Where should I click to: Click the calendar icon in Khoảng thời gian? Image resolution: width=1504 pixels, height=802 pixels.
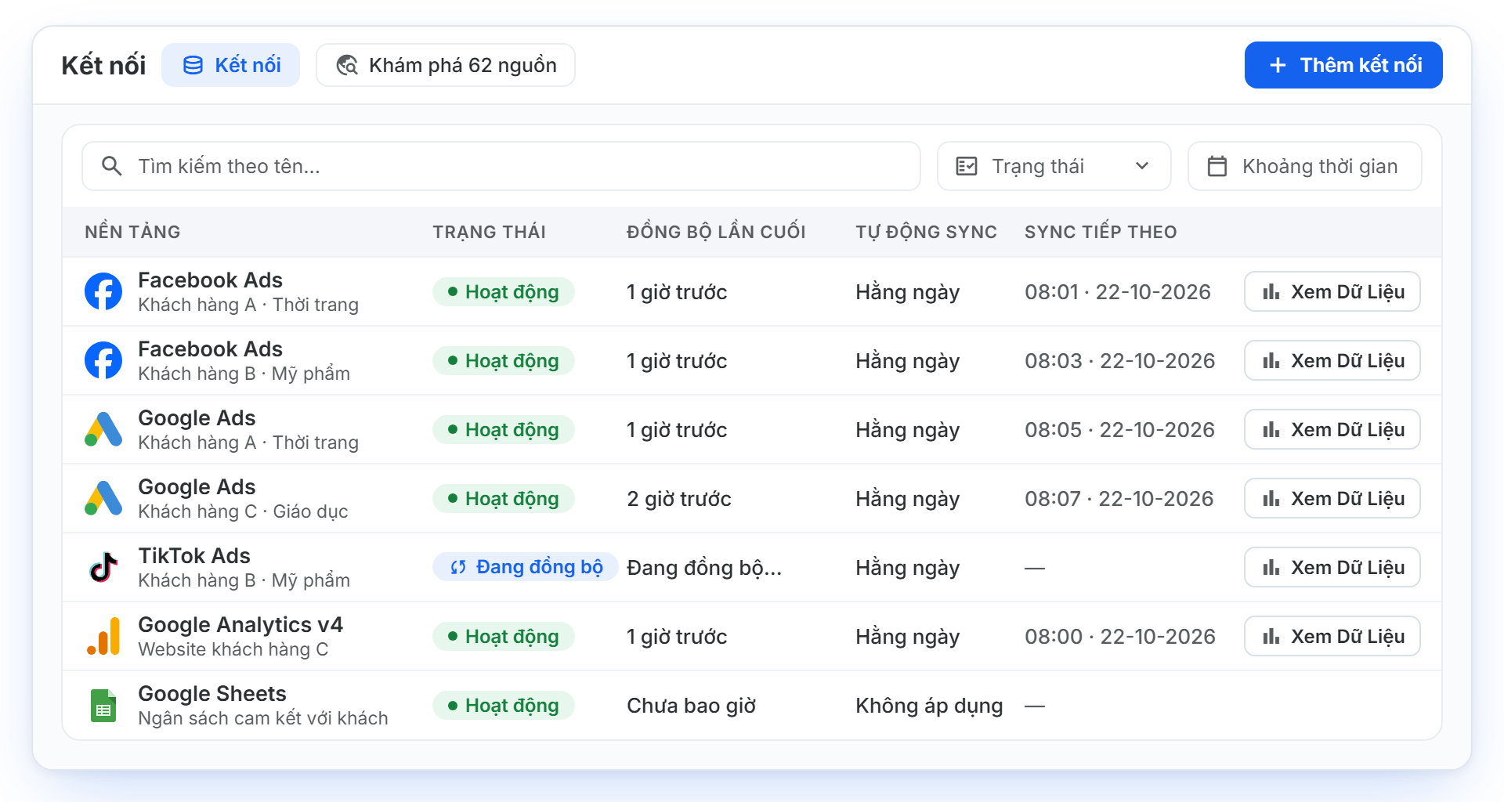point(1217,166)
